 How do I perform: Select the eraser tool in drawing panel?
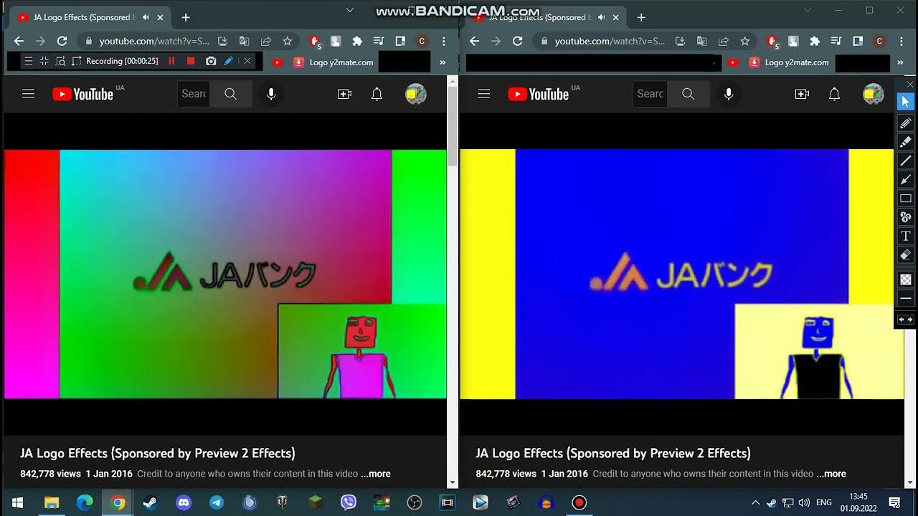coord(906,254)
